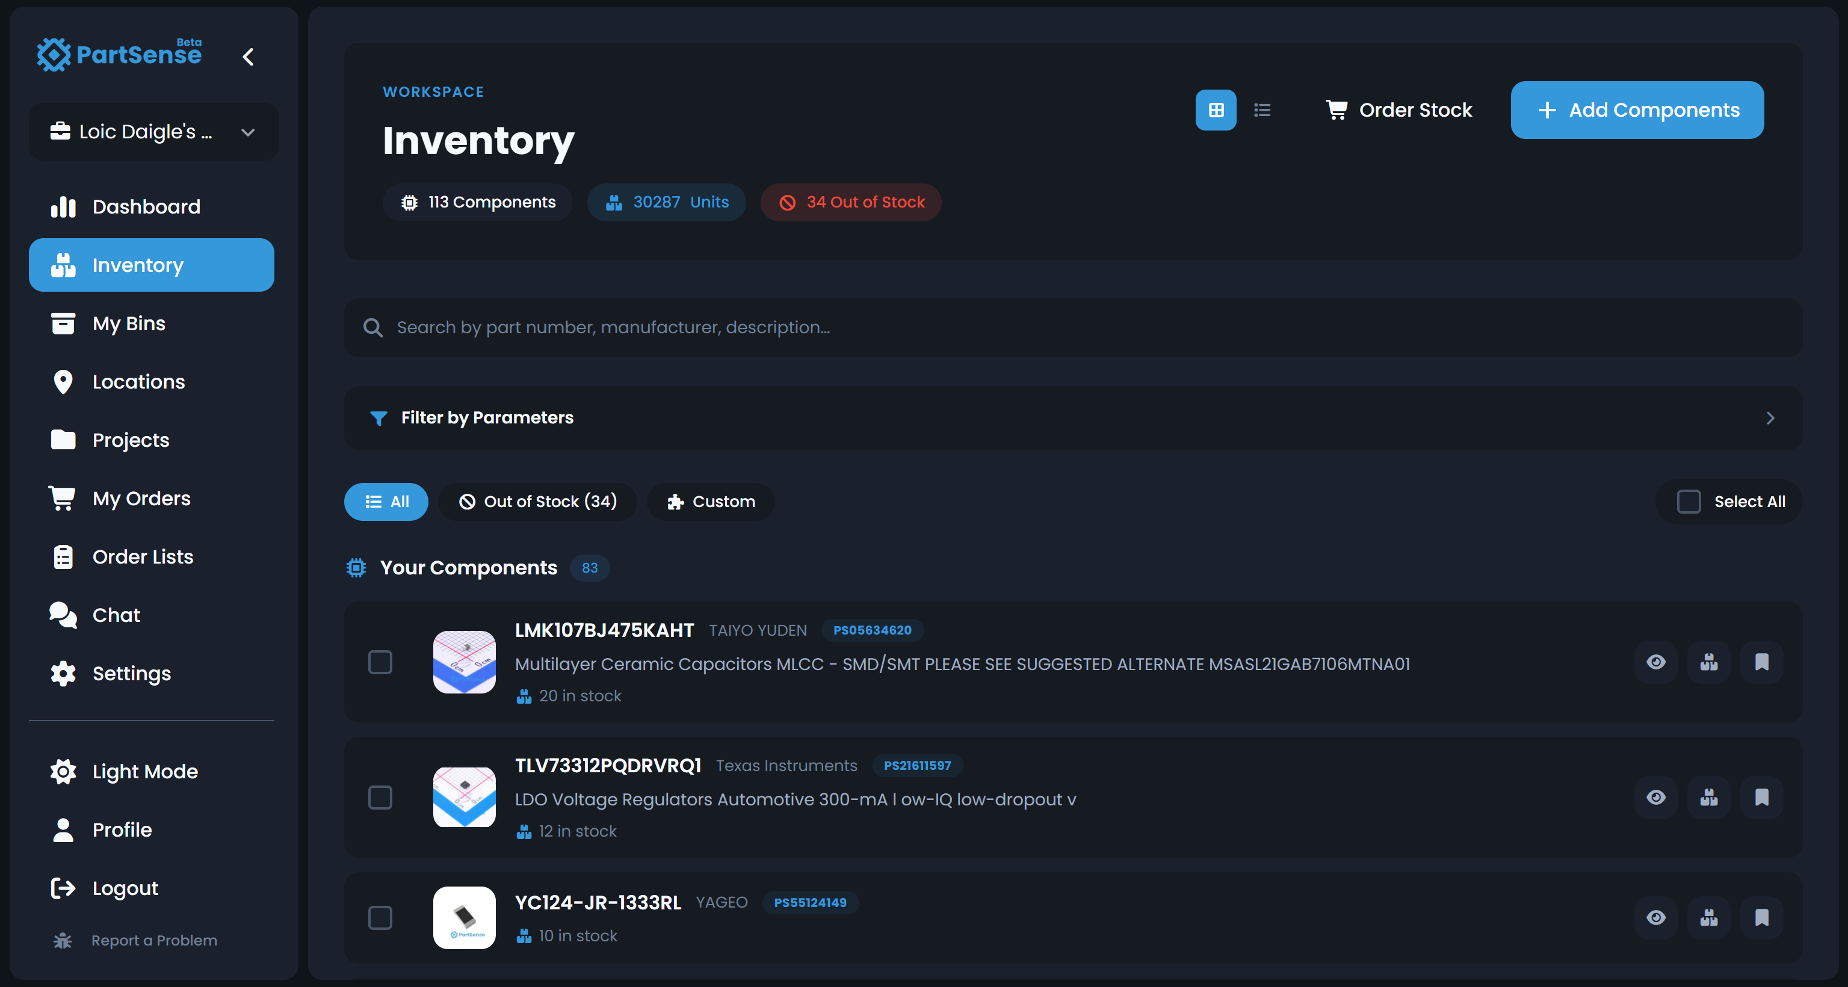Focus the part number search field
Image resolution: width=1848 pixels, height=987 pixels.
point(1073,328)
